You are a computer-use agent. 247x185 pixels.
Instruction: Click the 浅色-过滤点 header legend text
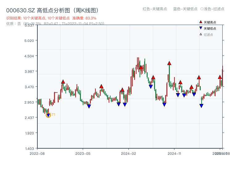click(x=214, y=9)
